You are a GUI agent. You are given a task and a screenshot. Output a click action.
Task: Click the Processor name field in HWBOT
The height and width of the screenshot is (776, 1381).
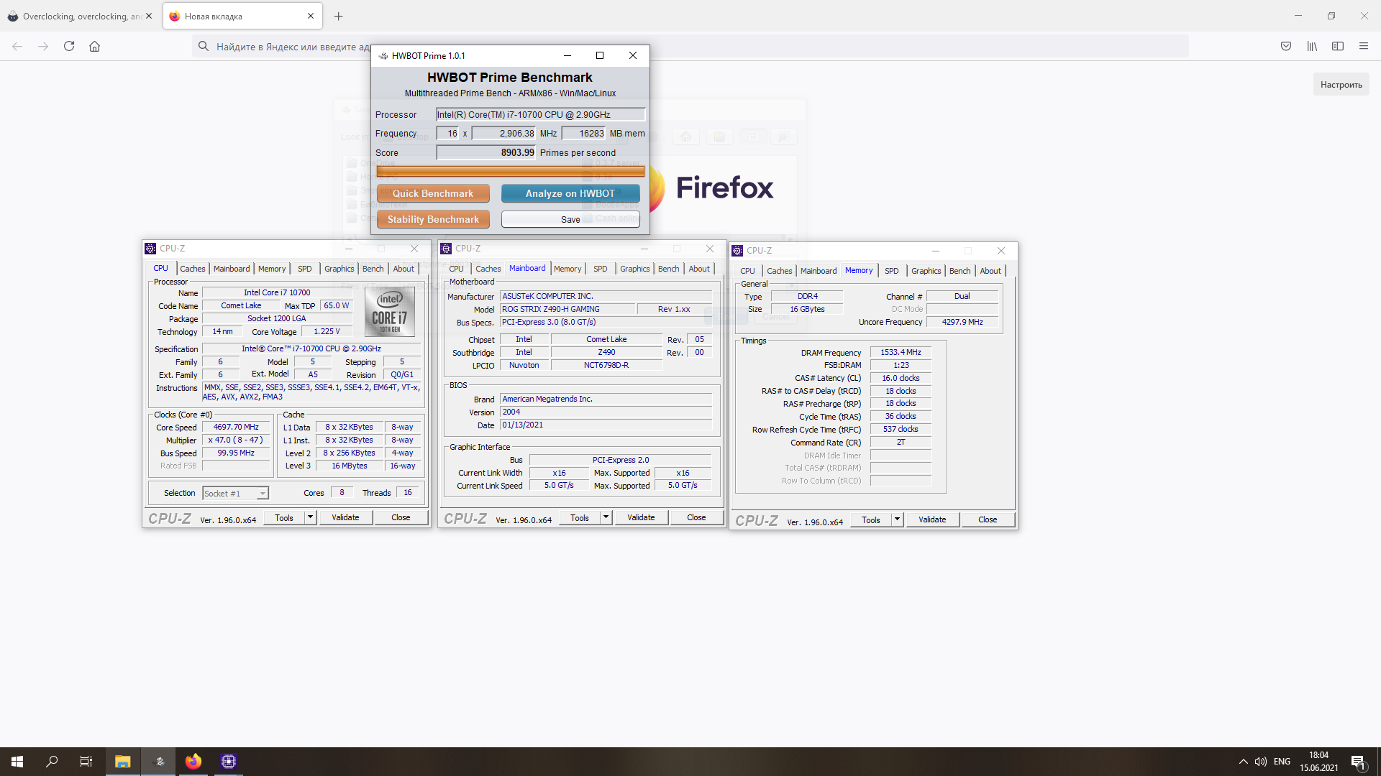coord(540,114)
